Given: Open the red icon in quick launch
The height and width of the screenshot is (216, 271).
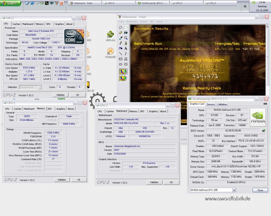Looking at the screenshot, I should tap(61, 3).
